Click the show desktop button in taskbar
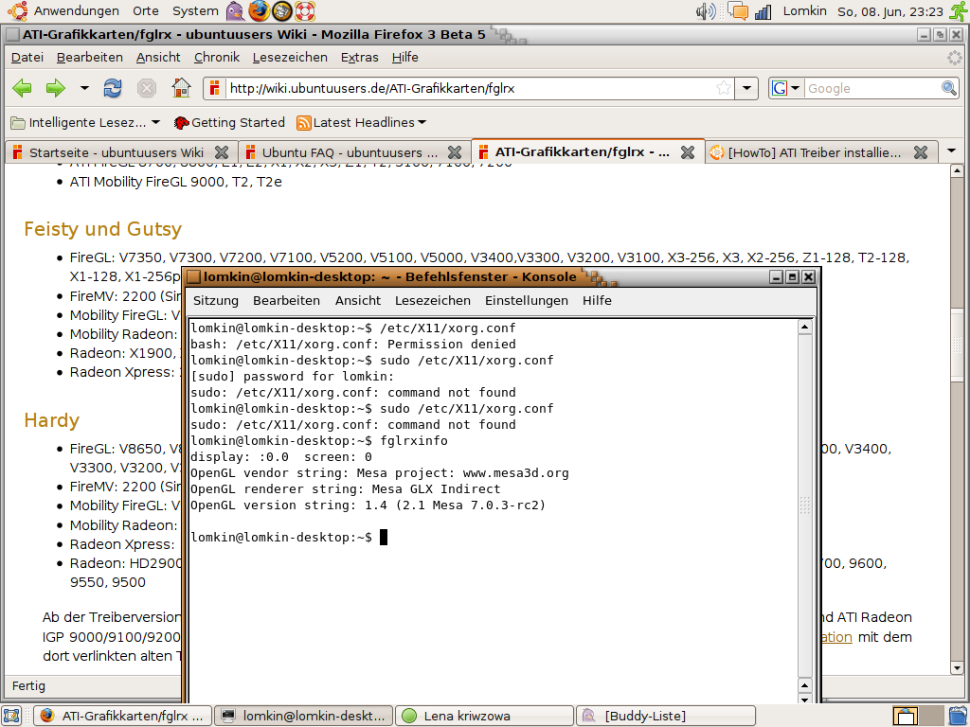The height and width of the screenshot is (727, 970). pyautogui.click(x=11, y=716)
